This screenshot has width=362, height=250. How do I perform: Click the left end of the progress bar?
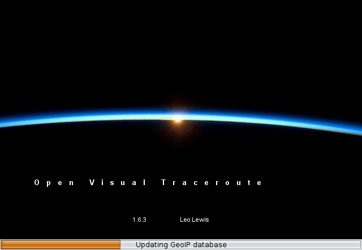(x=3, y=244)
